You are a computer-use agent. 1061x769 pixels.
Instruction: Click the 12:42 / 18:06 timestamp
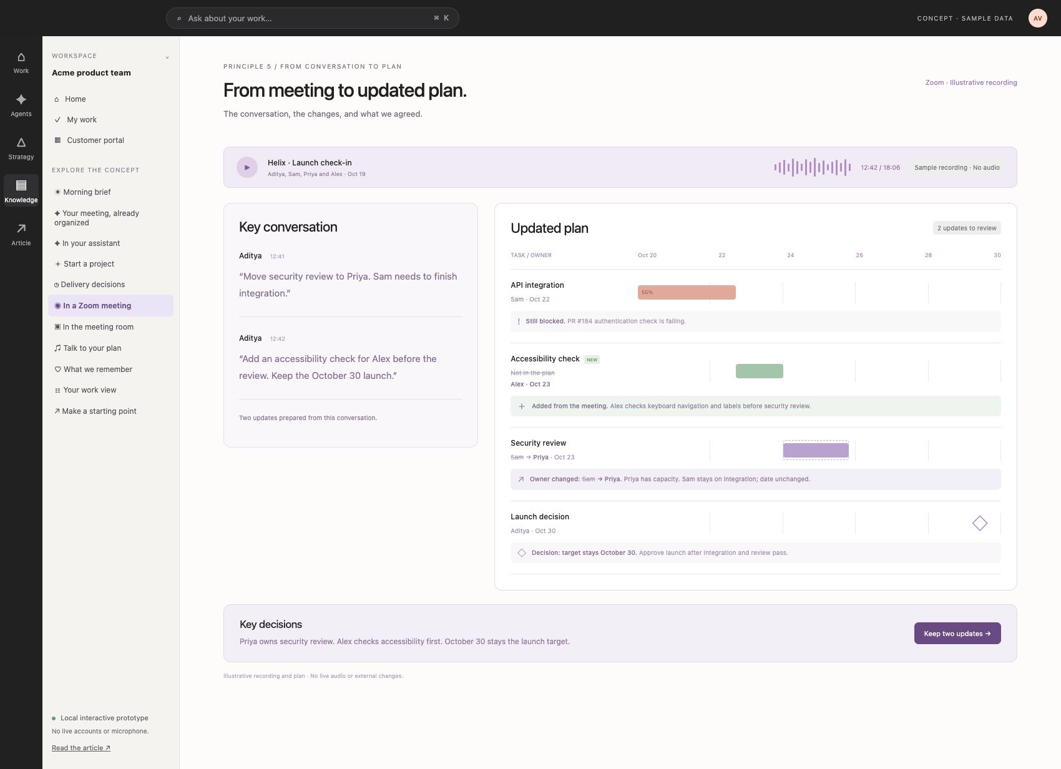[880, 168]
